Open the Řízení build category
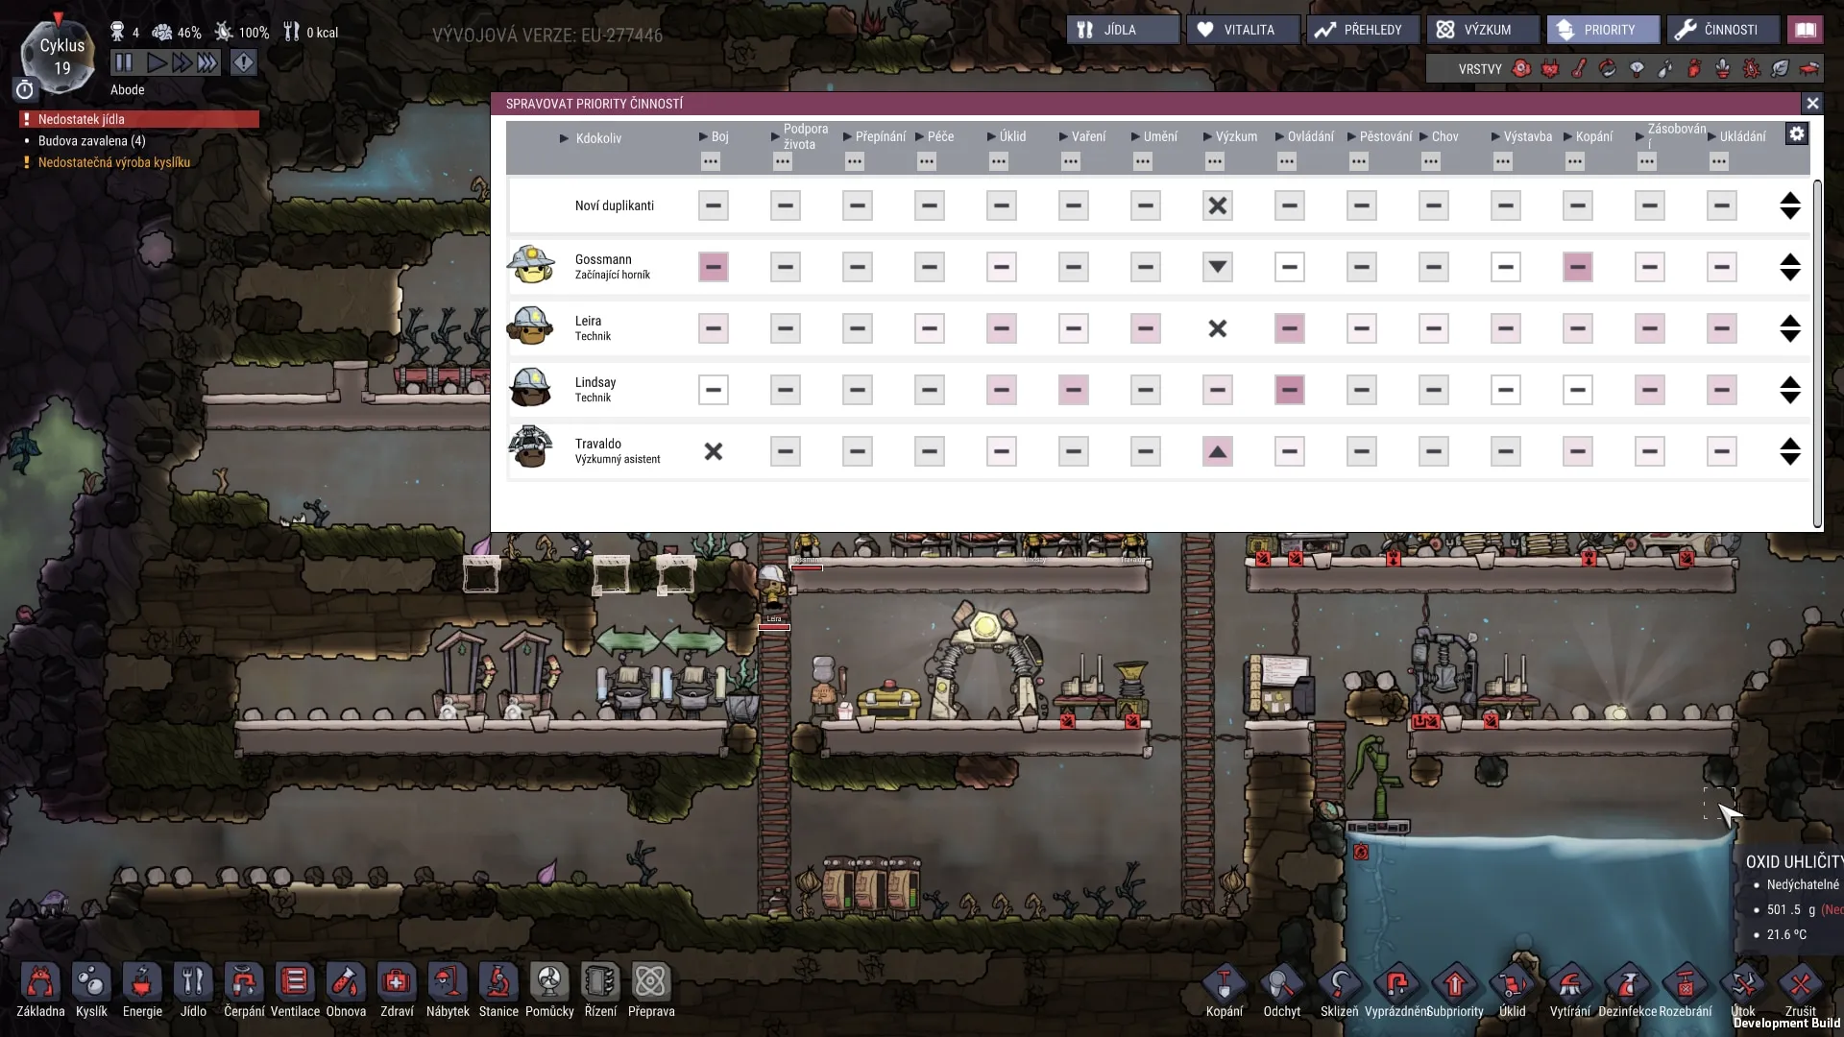The image size is (1844, 1037). (x=600, y=990)
